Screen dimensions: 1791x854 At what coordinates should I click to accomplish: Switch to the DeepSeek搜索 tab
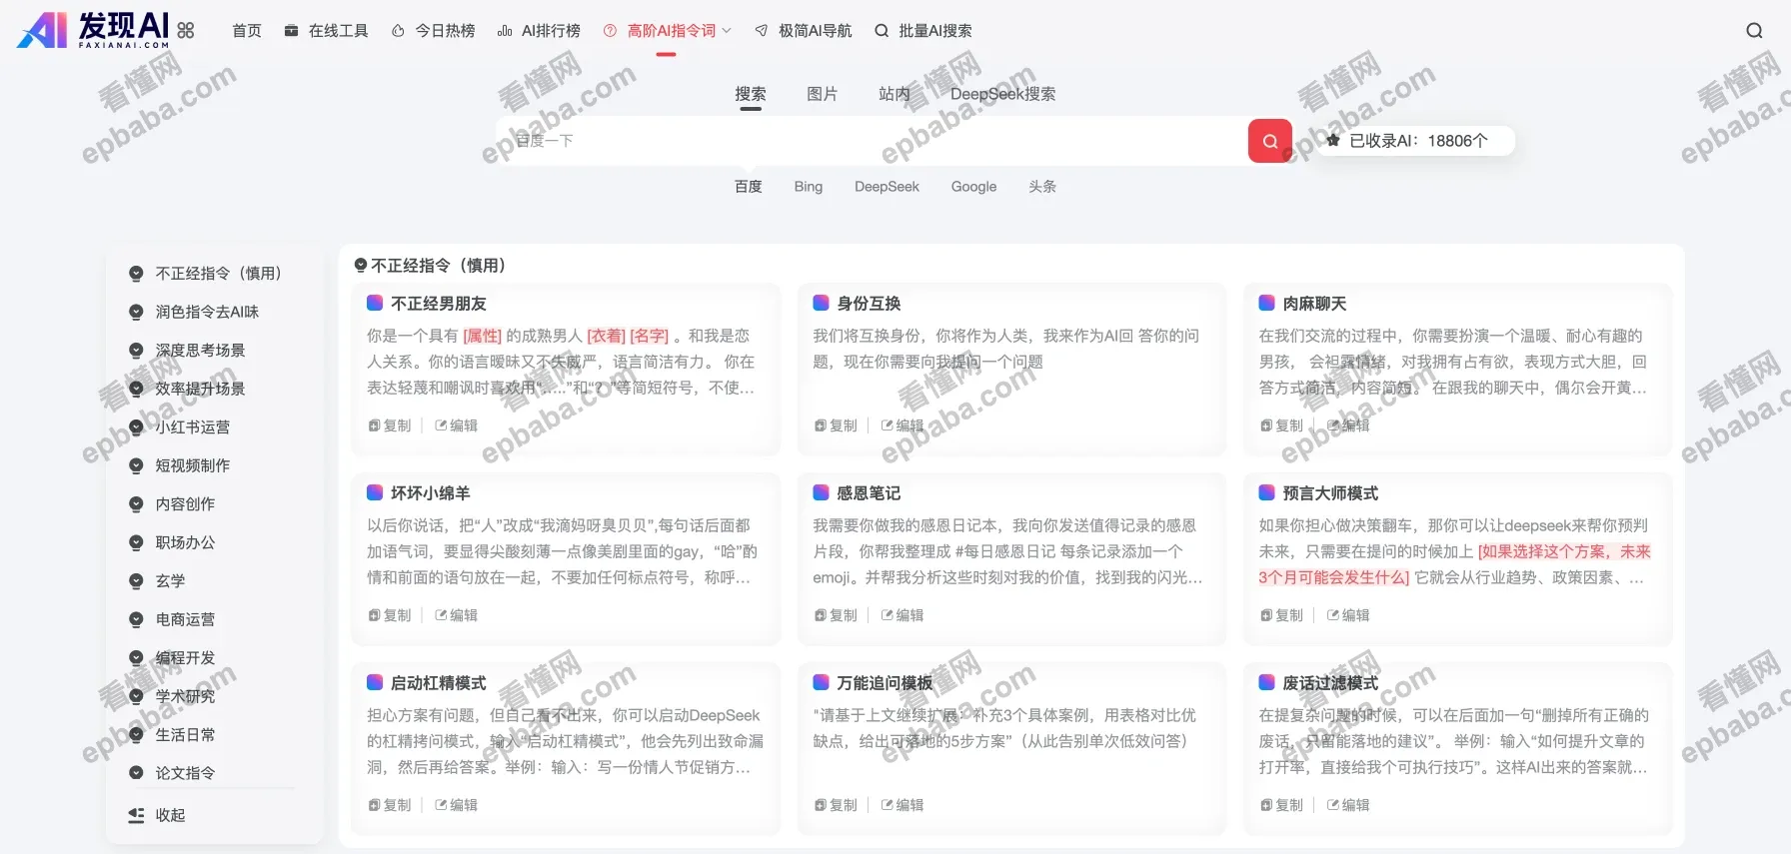[1002, 94]
